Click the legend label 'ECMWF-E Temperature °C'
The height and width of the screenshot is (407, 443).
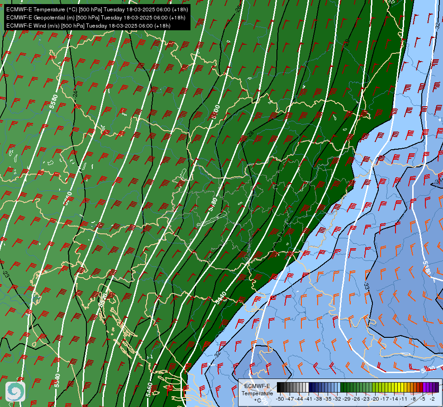click(257, 393)
